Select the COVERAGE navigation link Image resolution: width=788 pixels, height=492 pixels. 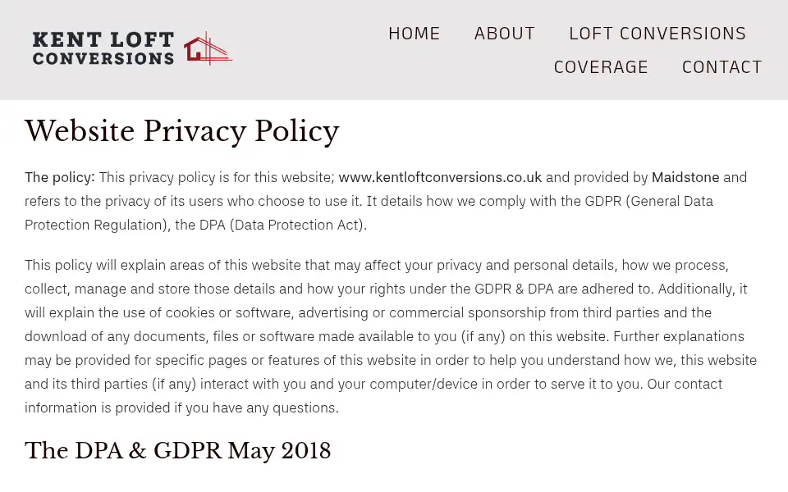coord(601,67)
